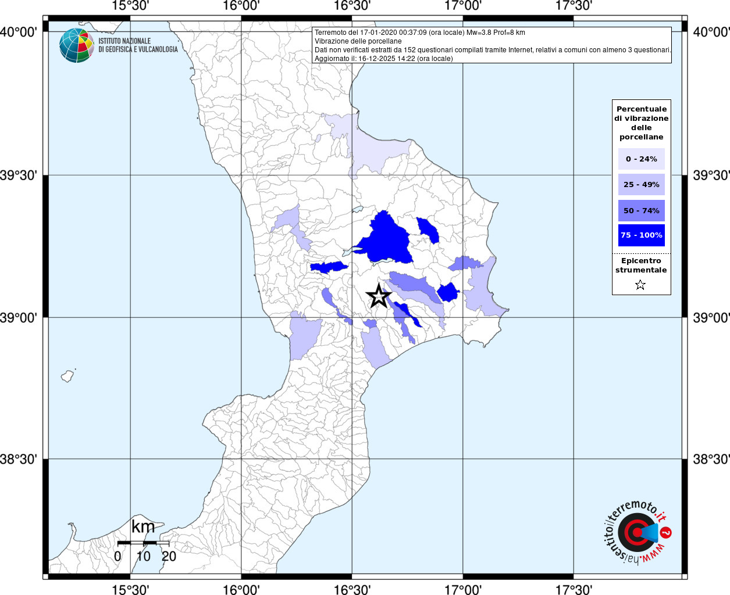Click the 50 - 74% legend swatch
This screenshot has height=595, width=730.
coord(641,210)
